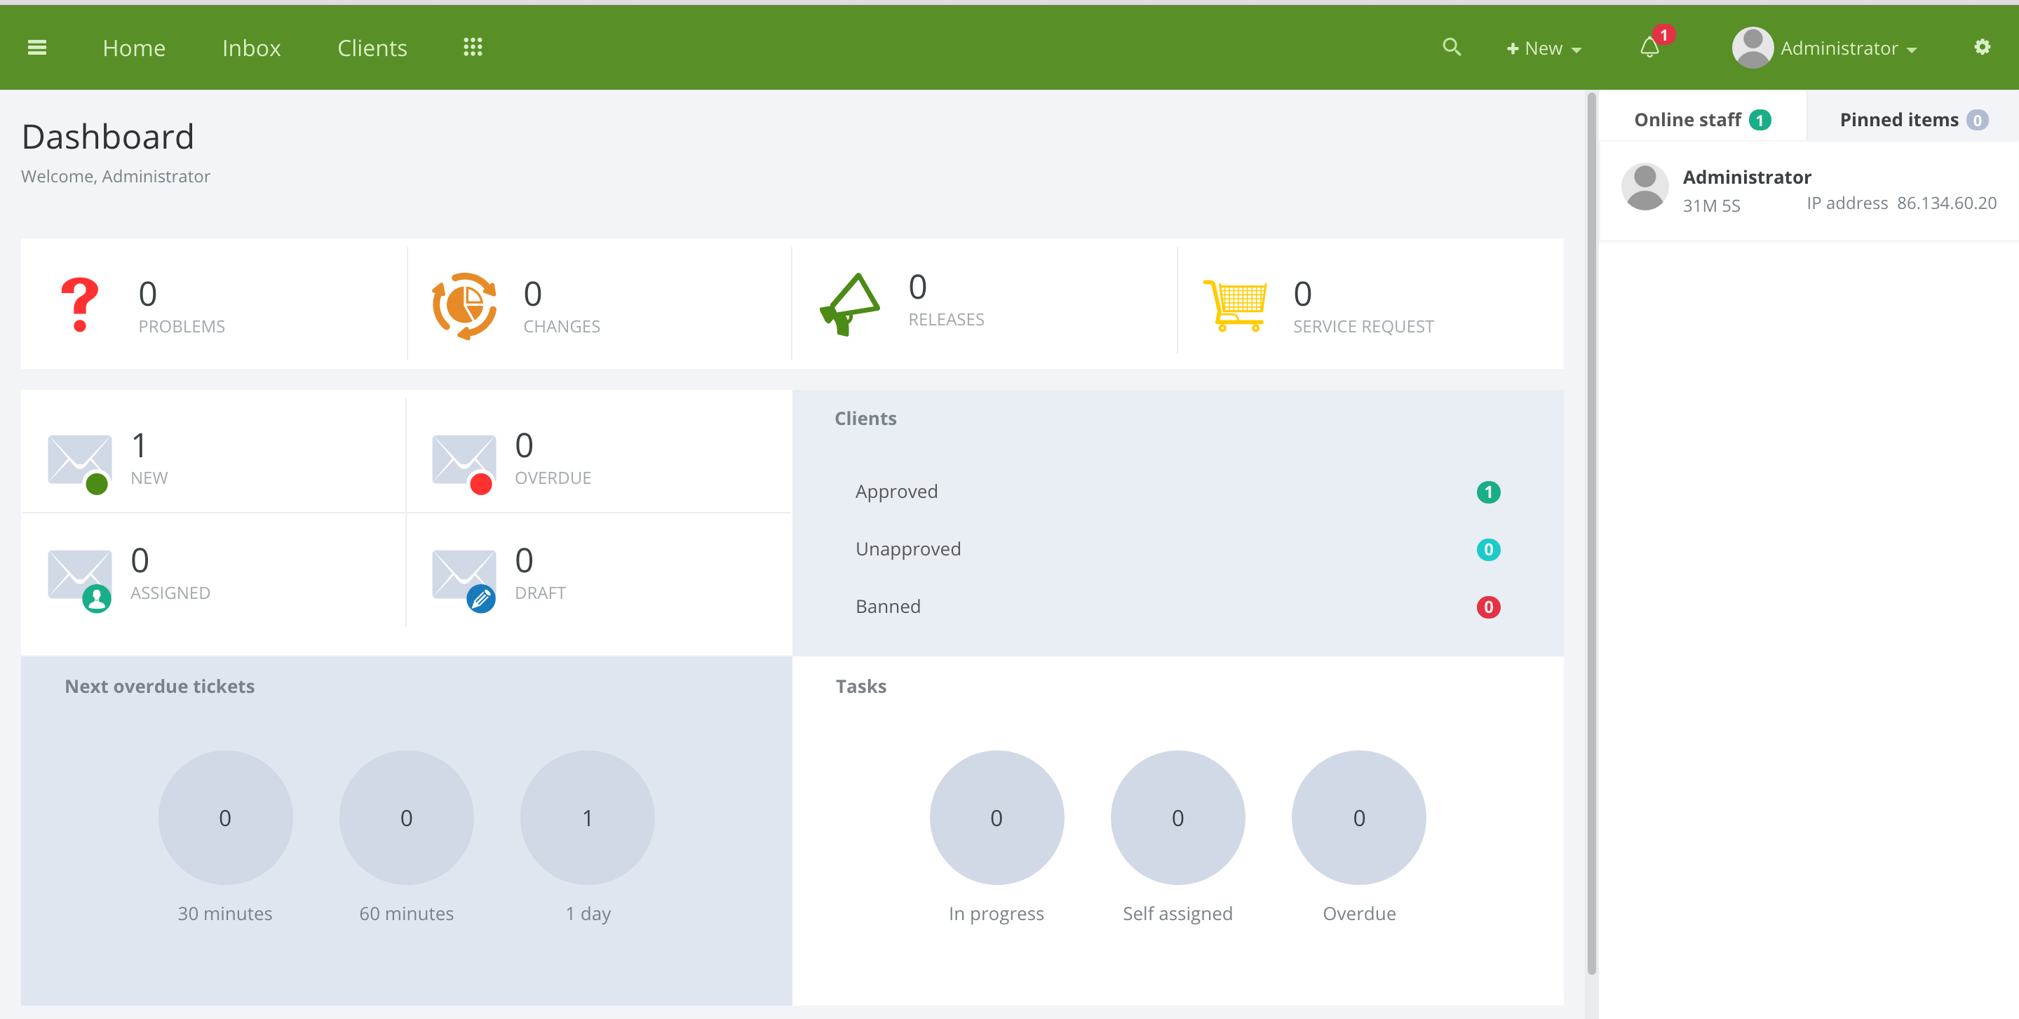Open the Unapproved clients row
Viewport: 2019px width, 1019px height.
(1177, 548)
